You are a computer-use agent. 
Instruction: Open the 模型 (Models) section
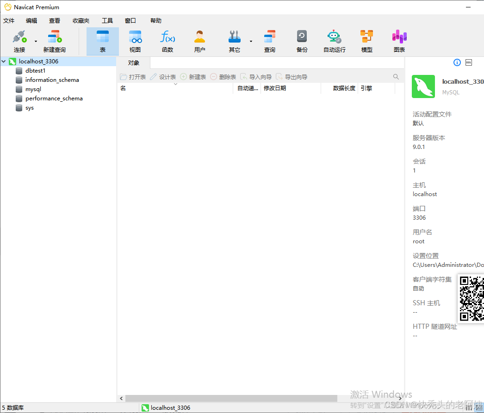tap(366, 41)
